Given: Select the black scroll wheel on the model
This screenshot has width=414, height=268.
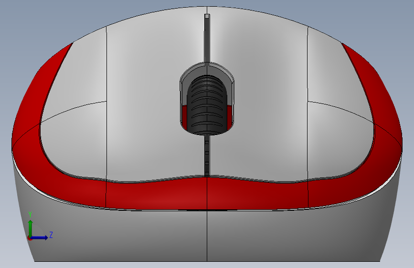Looking at the screenshot, I should tap(207, 105).
